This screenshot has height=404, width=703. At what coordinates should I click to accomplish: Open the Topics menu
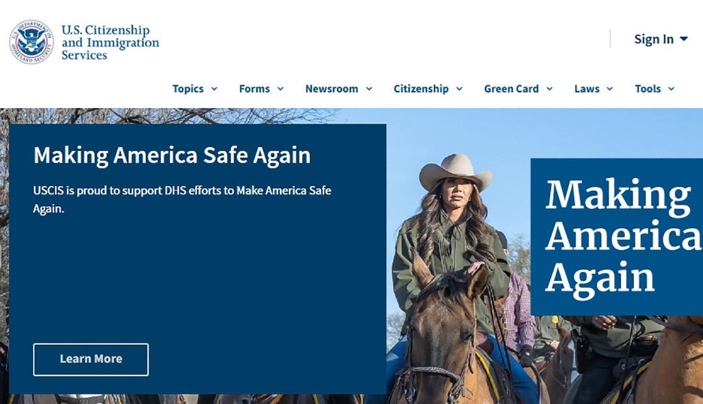coord(188,88)
